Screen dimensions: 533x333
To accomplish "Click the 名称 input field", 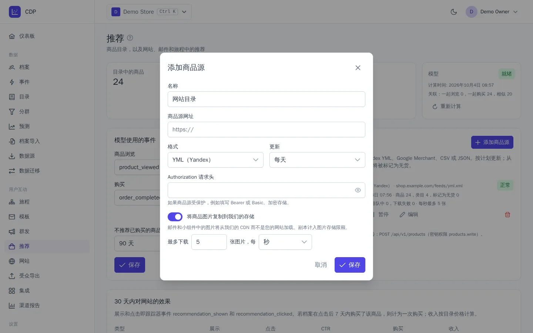I will 266,99.
